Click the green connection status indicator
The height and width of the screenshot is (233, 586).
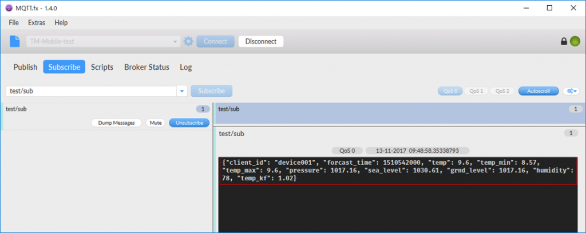(575, 41)
